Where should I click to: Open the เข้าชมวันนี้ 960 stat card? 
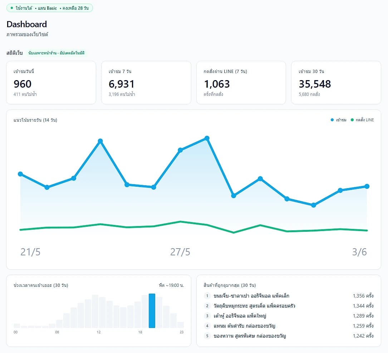pos(51,83)
